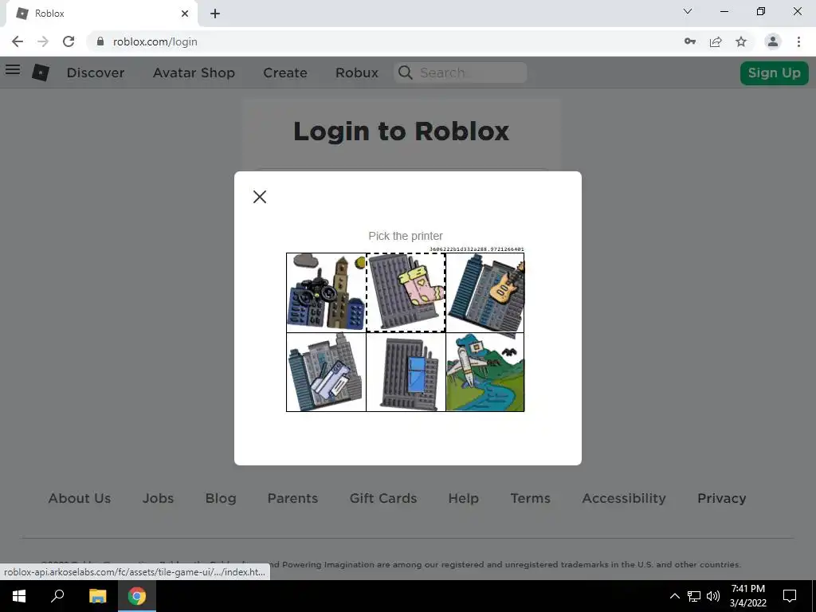816x612 pixels.
Task: Select the Roblox browser tab
Action: [x=101, y=14]
